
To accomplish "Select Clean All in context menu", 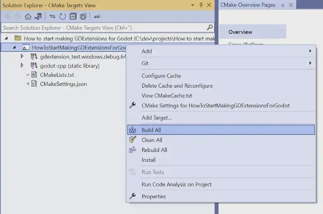I will tap(221, 140).
